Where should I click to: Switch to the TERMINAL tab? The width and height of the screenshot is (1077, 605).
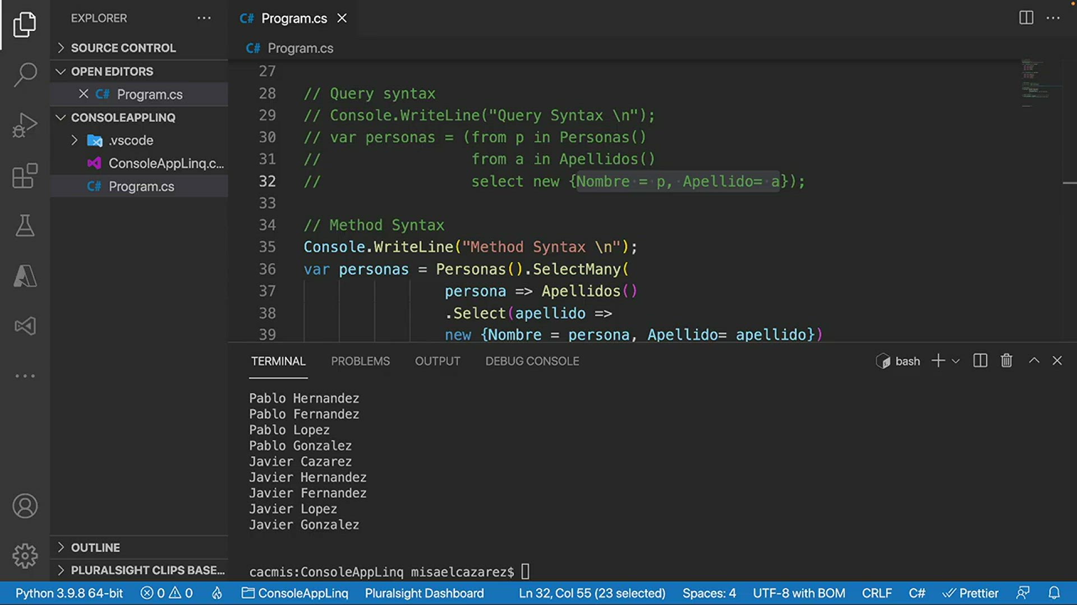[x=278, y=361]
